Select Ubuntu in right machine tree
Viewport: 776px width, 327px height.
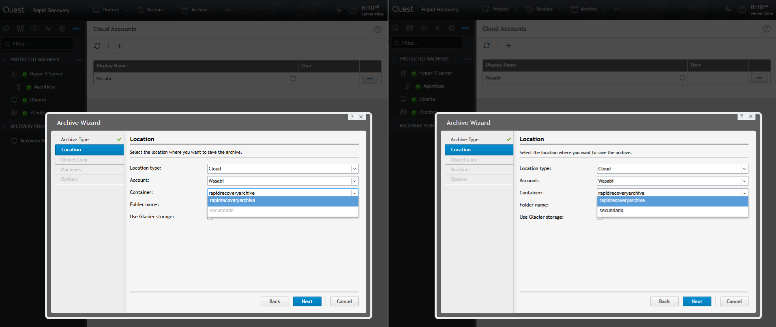point(427,99)
